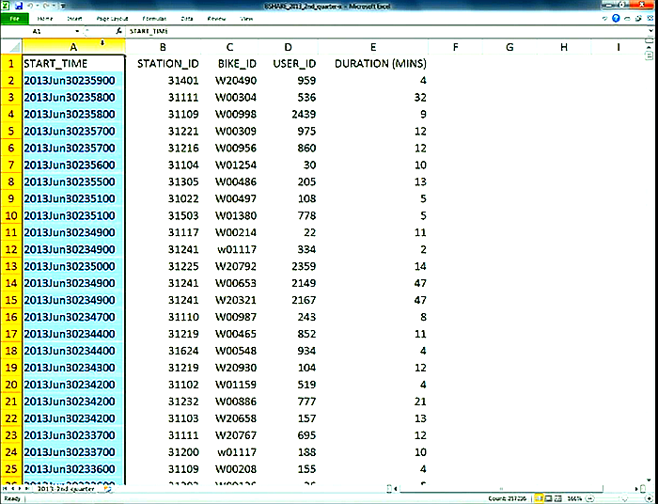The height and width of the screenshot is (504, 658).
Task: Open the Formulas ribbon tab
Action: tap(154, 19)
